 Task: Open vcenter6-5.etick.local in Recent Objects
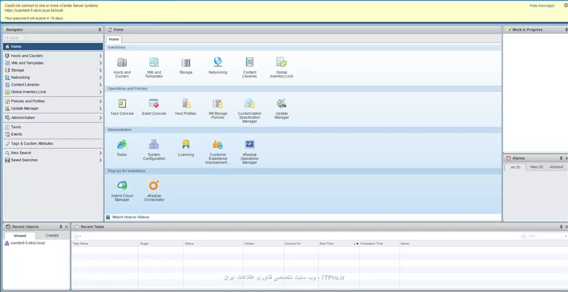pyautogui.click(x=28, y=243)
